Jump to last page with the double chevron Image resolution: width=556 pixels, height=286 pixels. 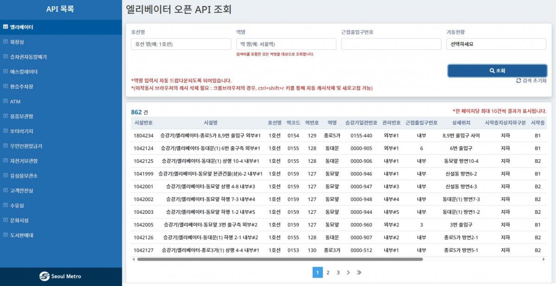tap(359, 273)
